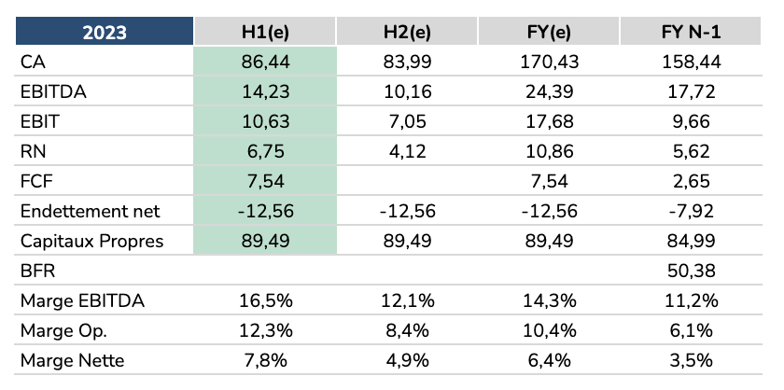
Task: Select the H1(e) EBIT value 10,63
Action: 265,122
